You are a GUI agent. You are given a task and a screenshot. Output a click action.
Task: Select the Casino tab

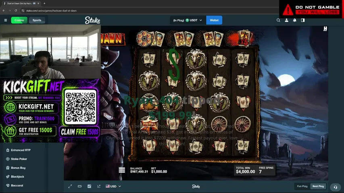coord(19,20)
